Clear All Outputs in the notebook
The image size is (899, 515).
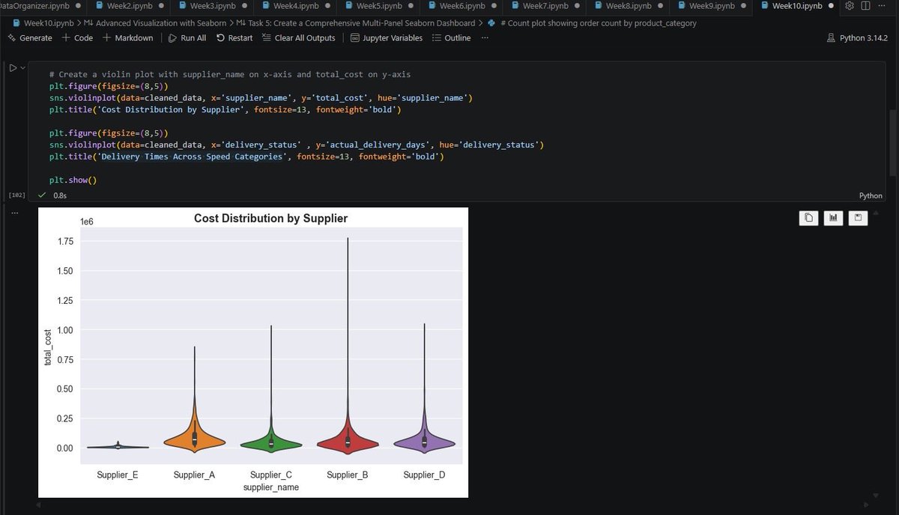298,37
